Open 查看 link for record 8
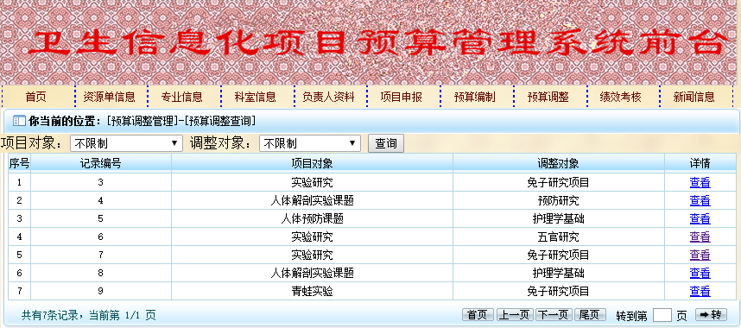The height and width of the screenshot is (328, 741). 700,273
